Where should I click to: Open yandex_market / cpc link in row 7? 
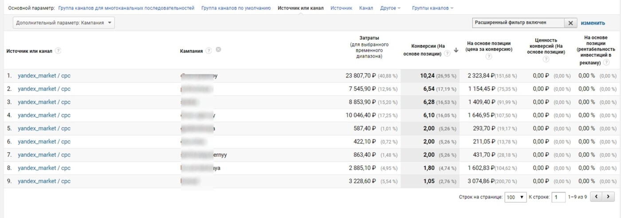(x=44, y=155)
